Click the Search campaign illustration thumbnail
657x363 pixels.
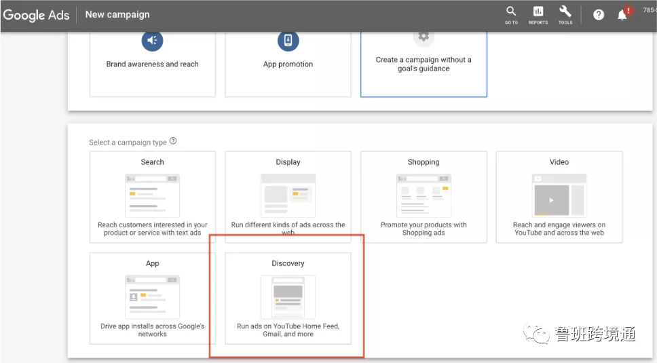pos(153,195)
